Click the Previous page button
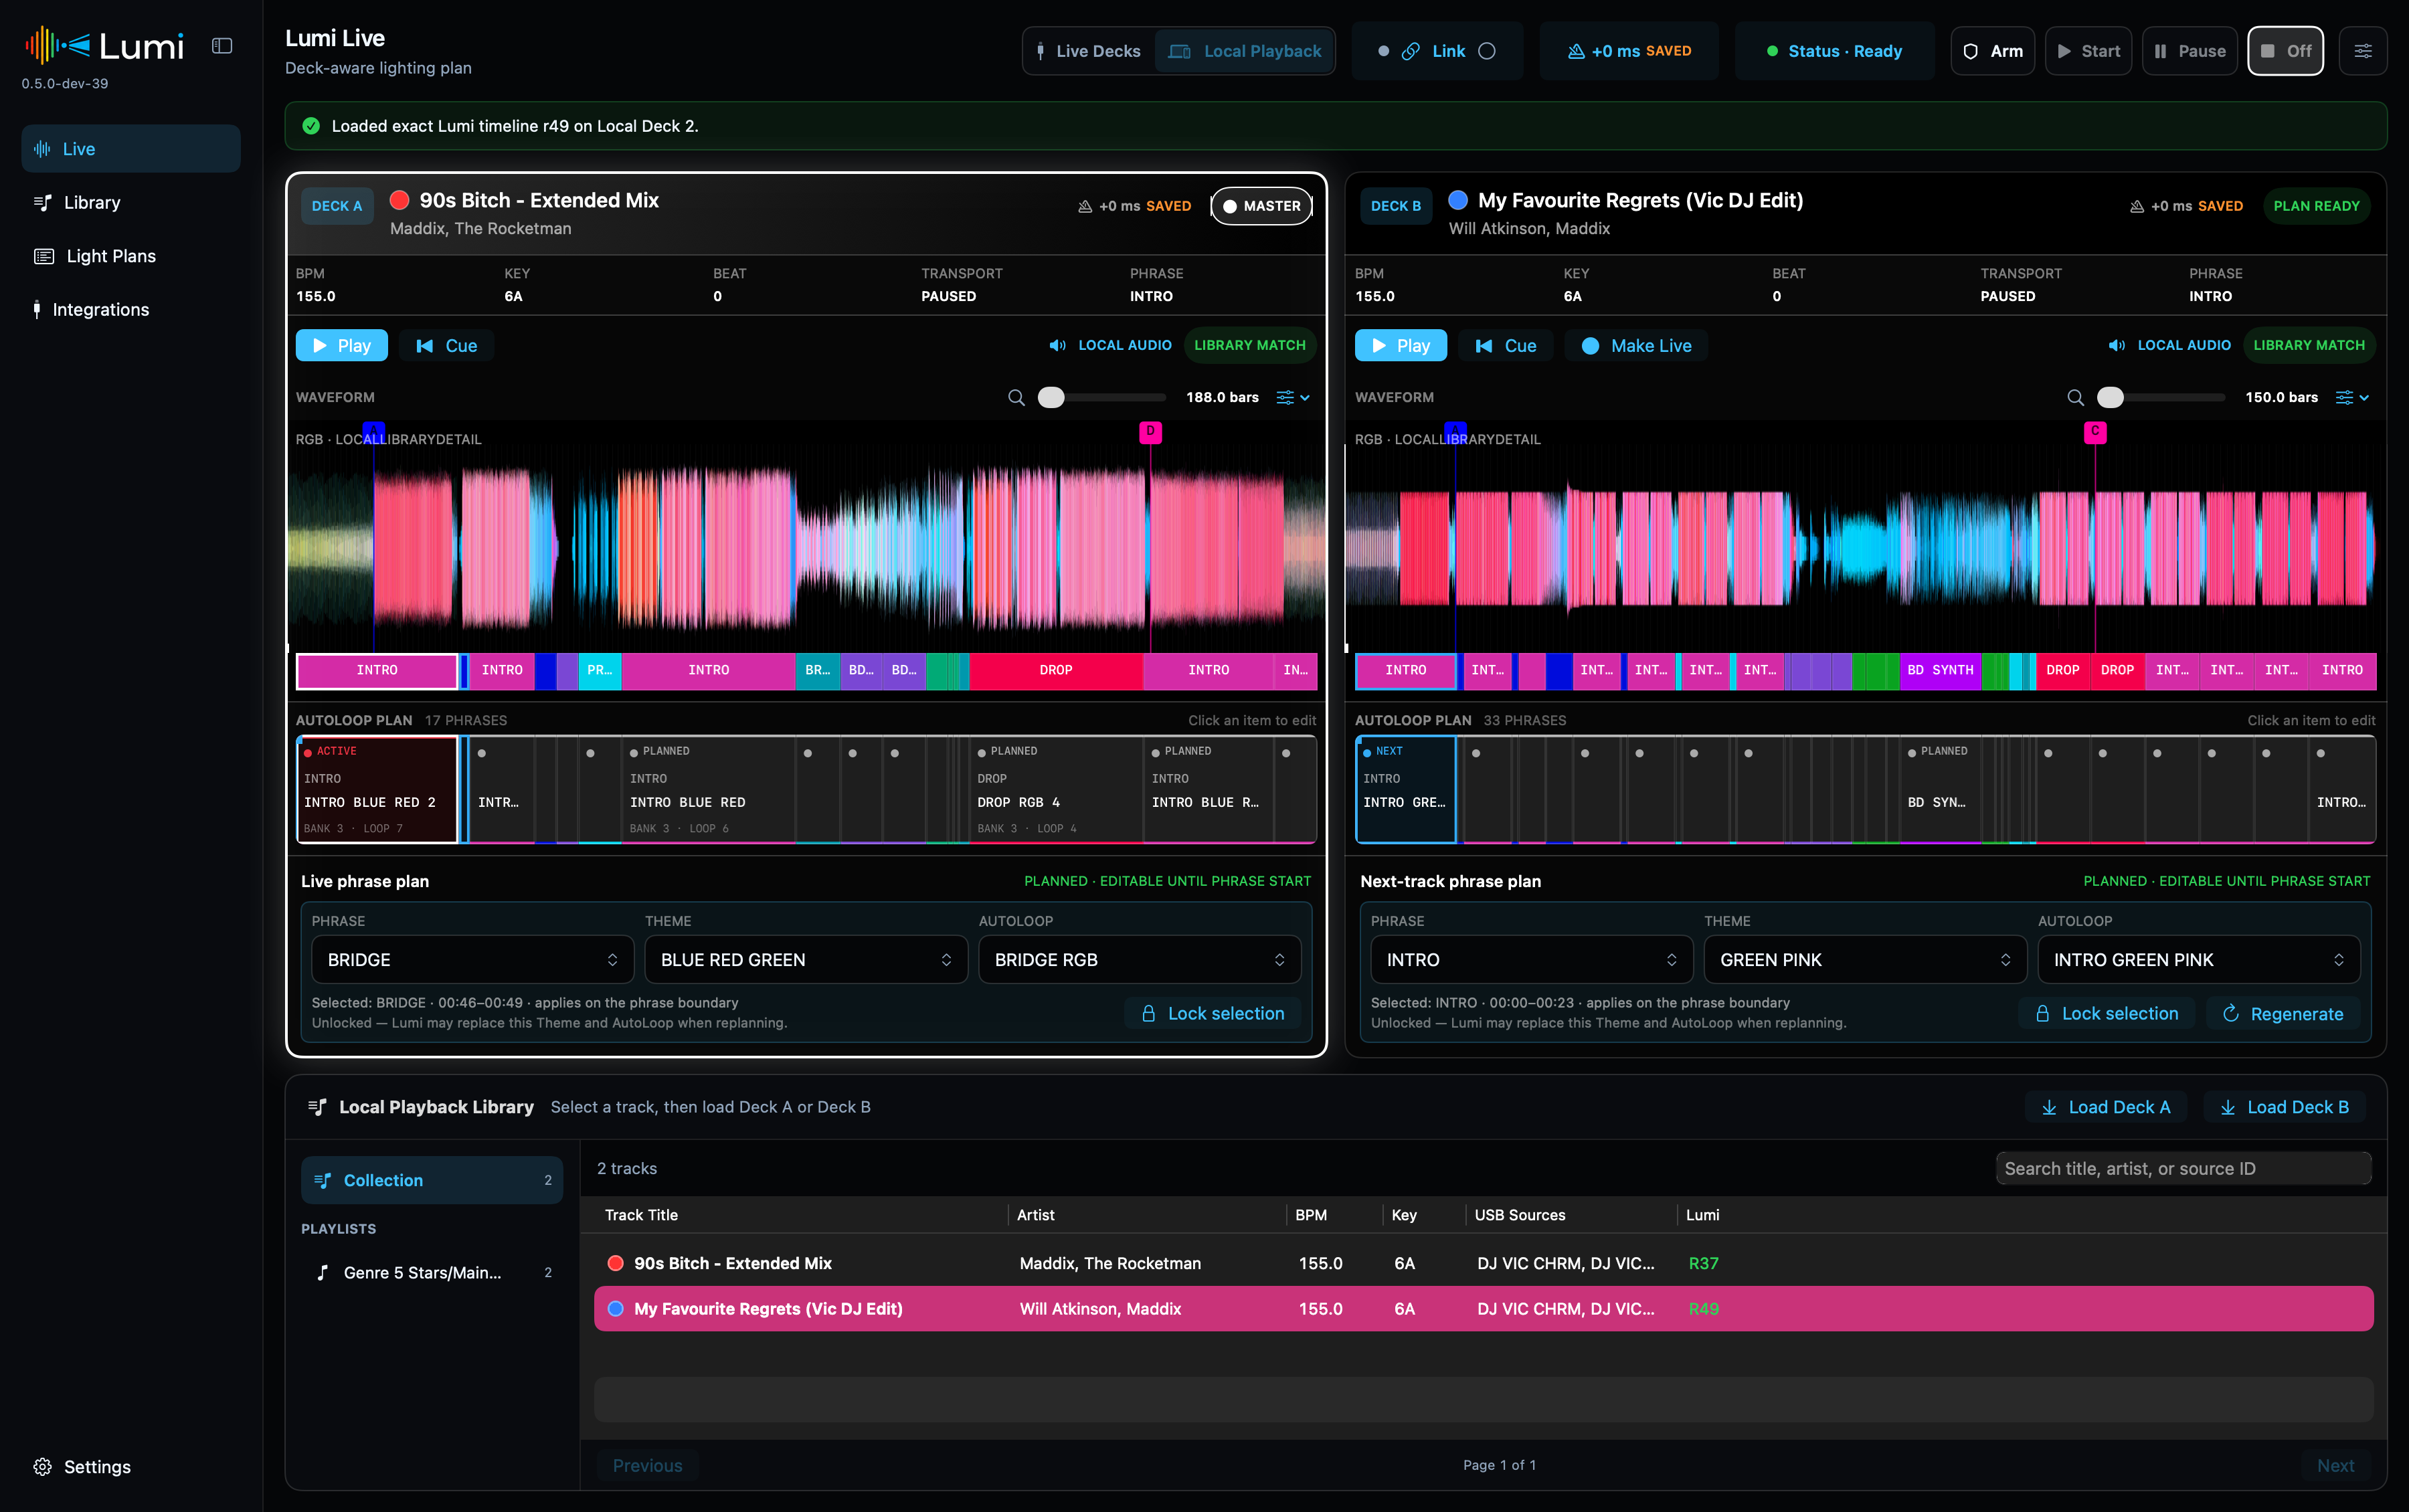 point(647,1465)
